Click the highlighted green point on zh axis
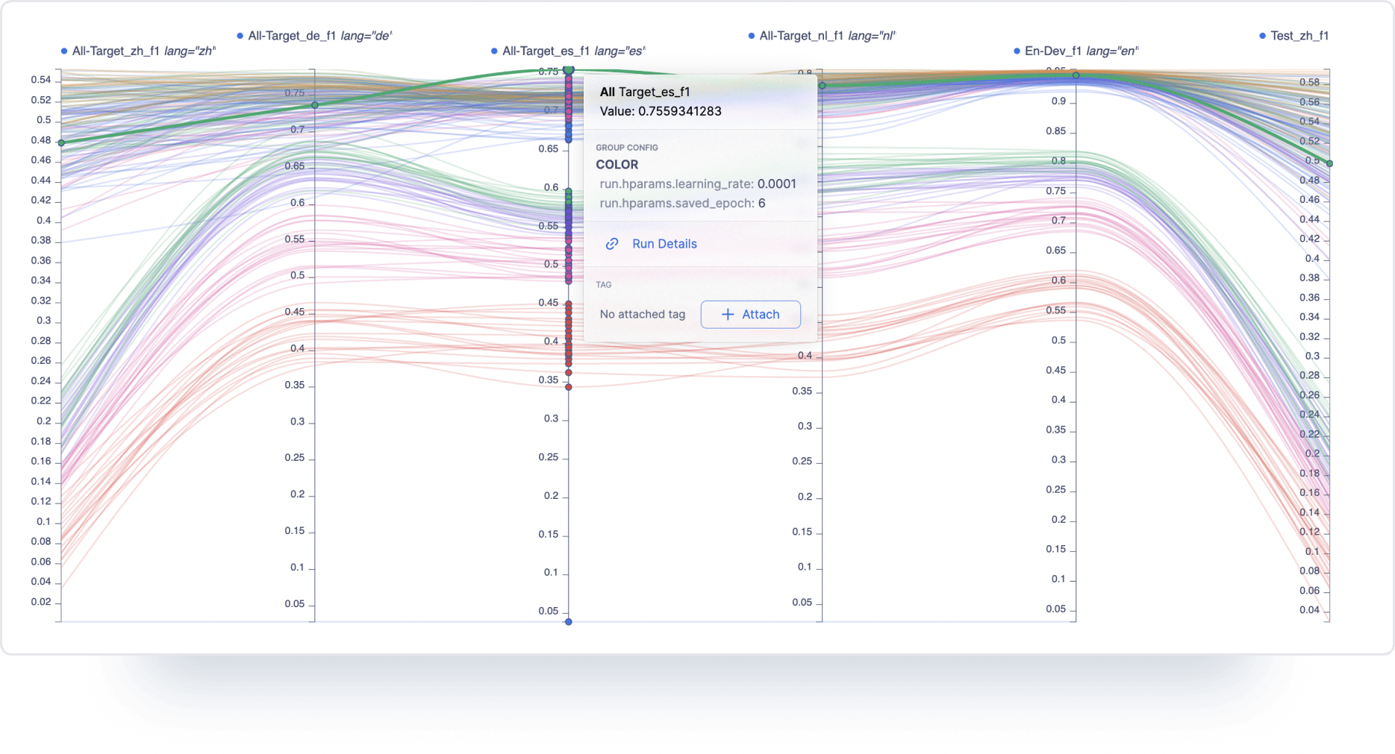Viewport: 1395px width, 754px height. [61, 142]
